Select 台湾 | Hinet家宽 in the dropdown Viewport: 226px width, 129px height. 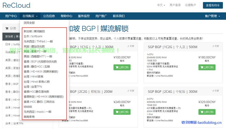(x=33, y=76)
